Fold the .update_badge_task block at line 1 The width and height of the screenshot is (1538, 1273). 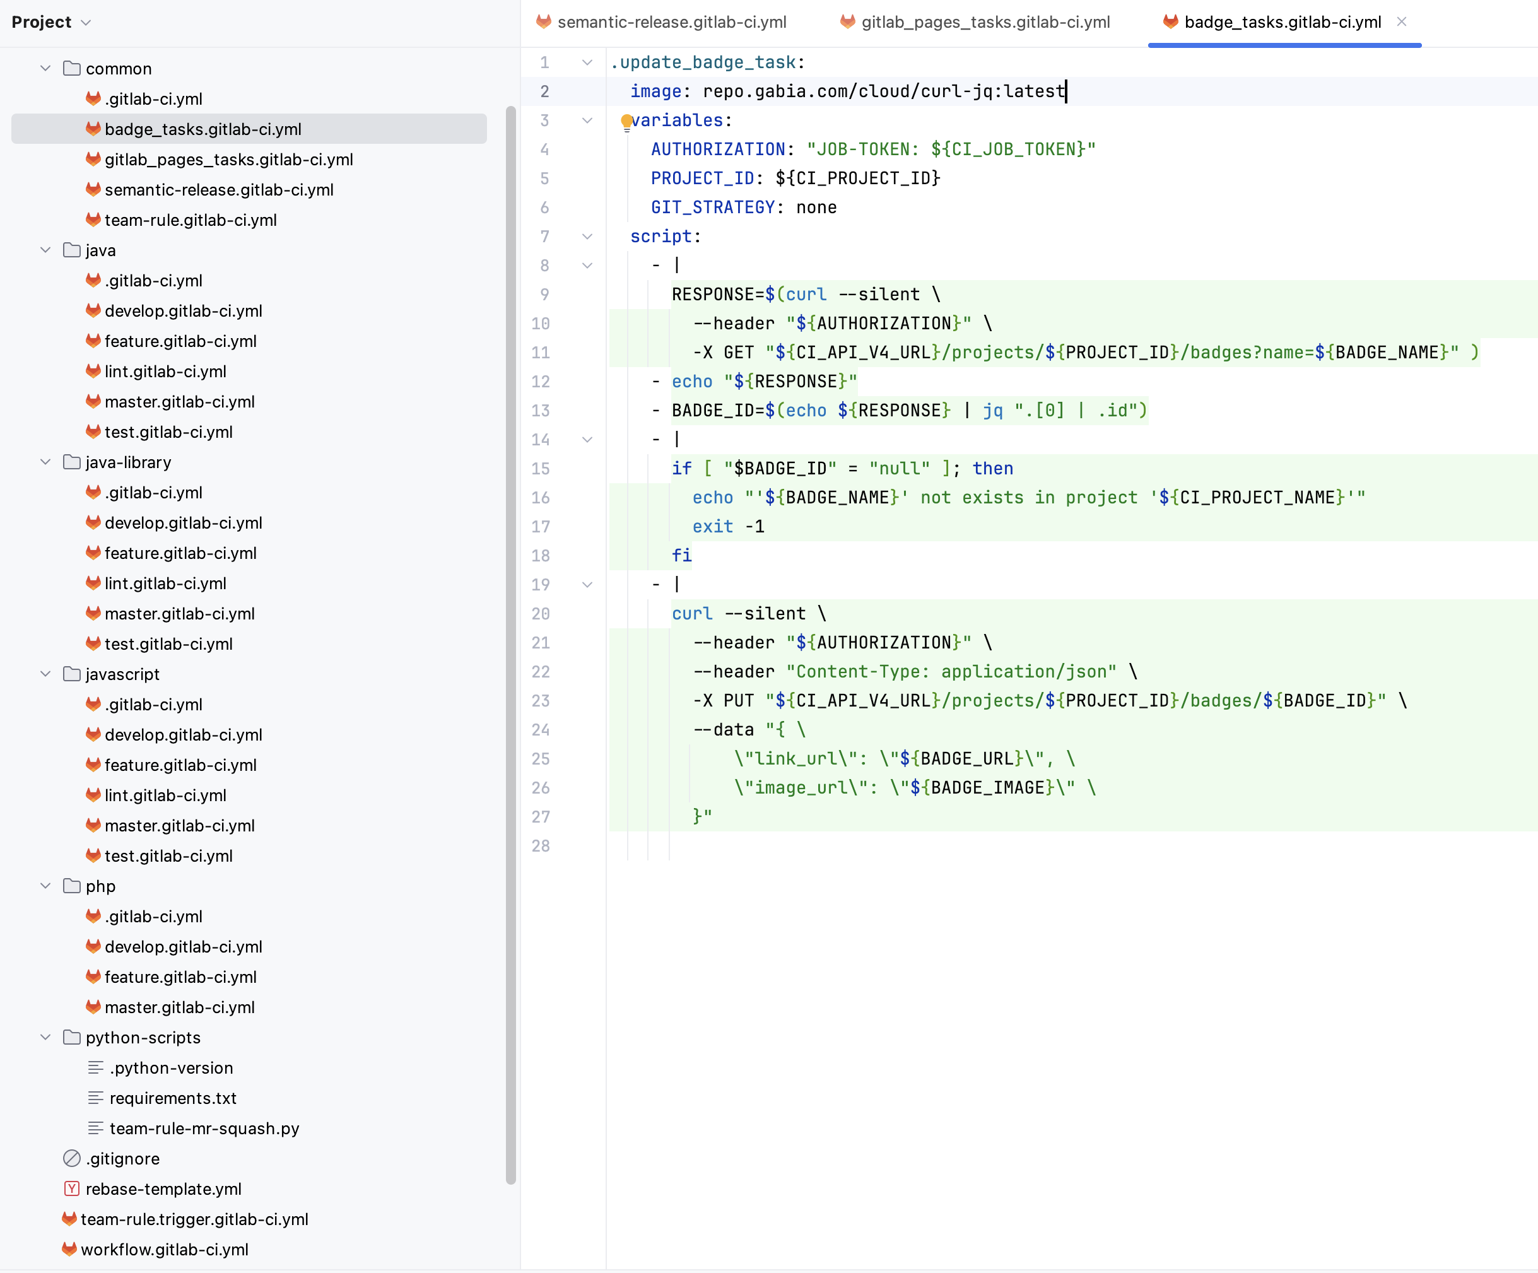point(587,62)
